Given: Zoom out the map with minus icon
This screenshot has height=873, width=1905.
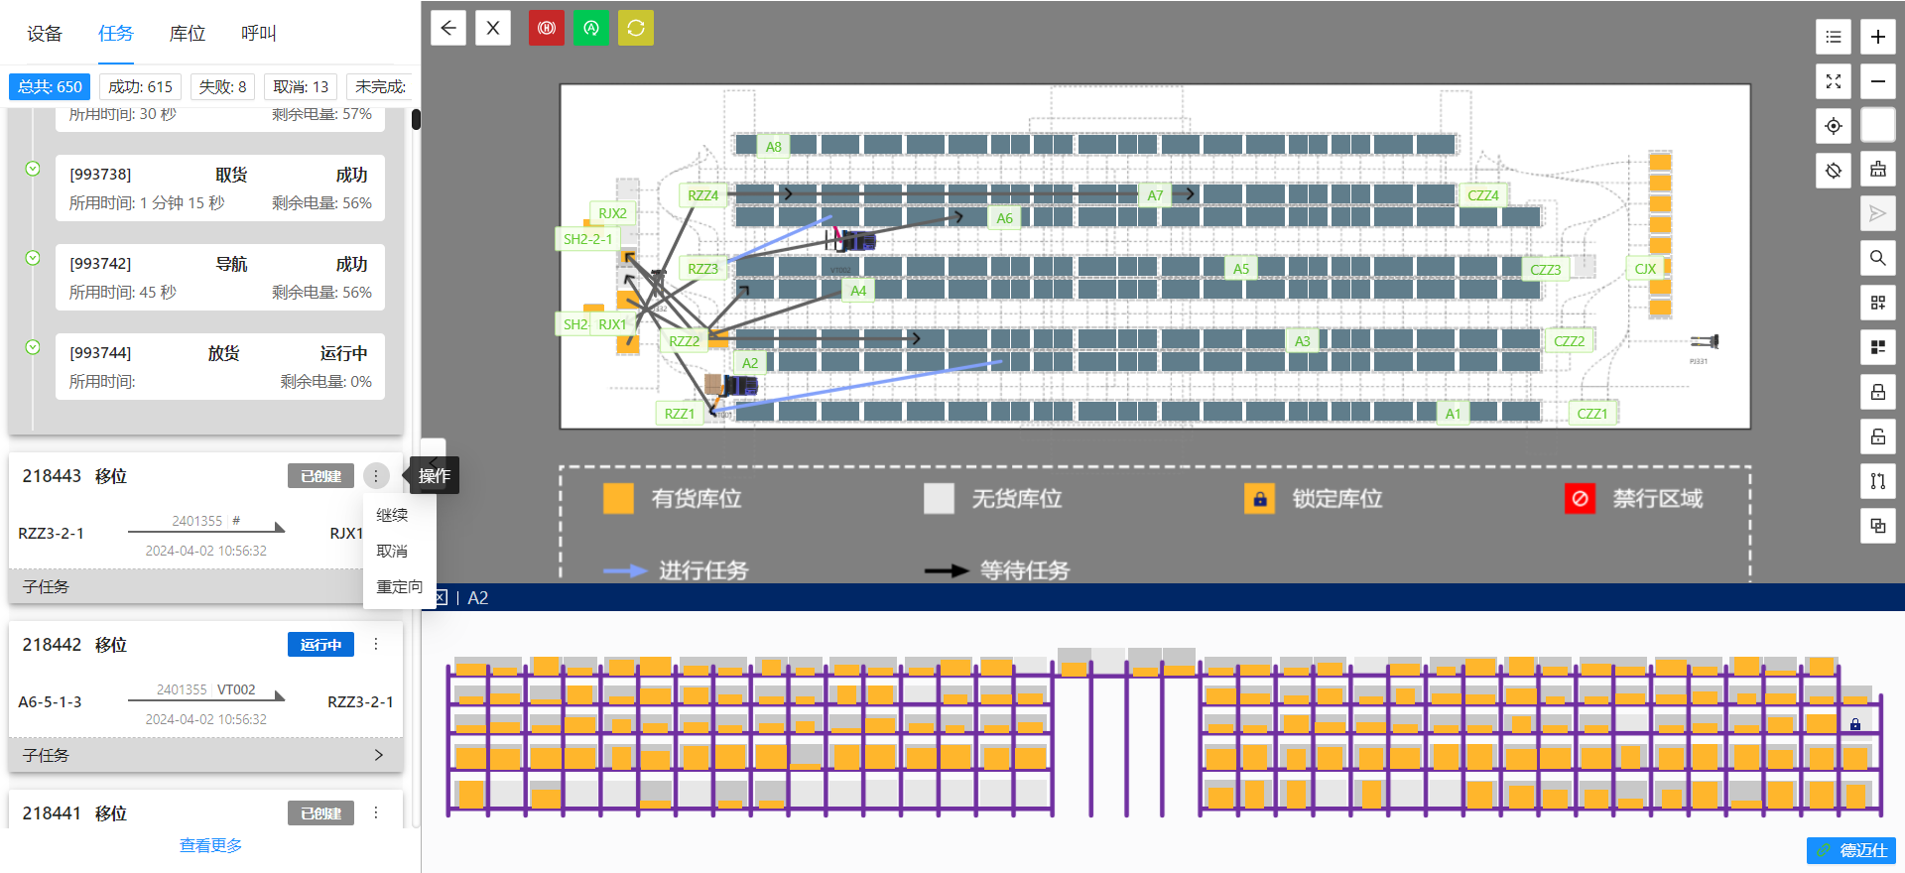Looking at the screenshot, I should point(1878,81).
